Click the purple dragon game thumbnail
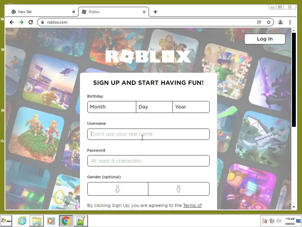This screenshot has height=227, width=302. coord(270,84)
